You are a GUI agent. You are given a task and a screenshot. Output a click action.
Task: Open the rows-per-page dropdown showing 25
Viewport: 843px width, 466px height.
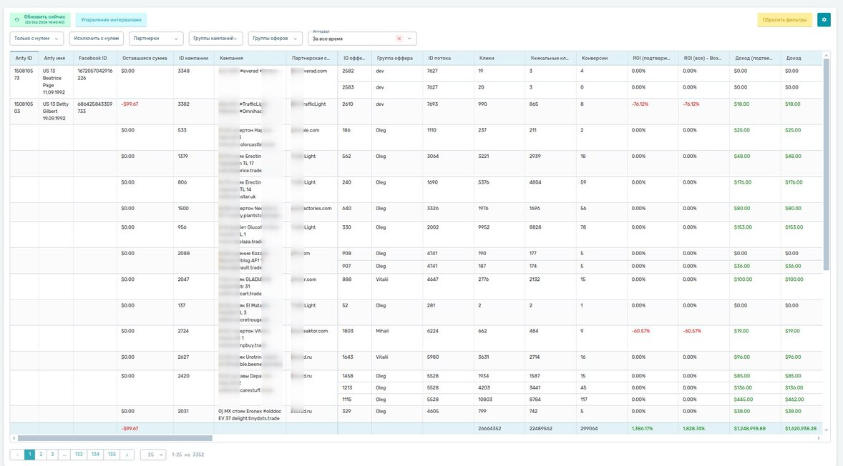153,455
